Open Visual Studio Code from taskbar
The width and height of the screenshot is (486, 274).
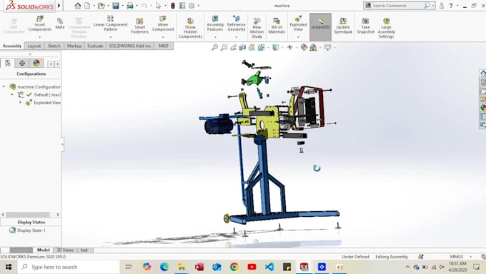269,267
